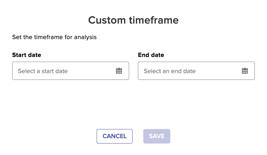Click the CANCEL button

pyautogui.click(x=115, y=136)
